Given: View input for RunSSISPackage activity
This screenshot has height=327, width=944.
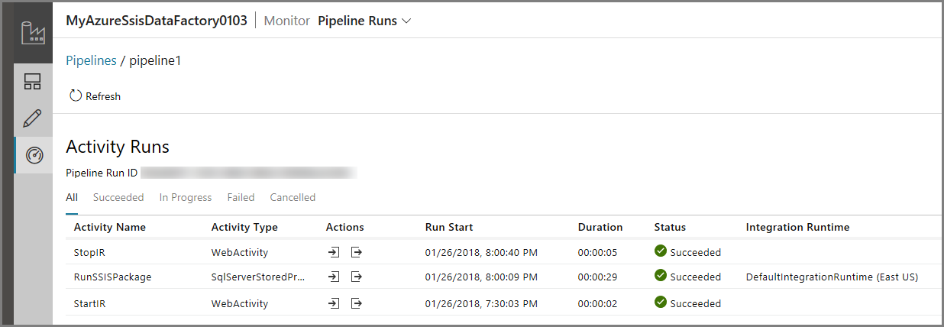Looking at the screenshot, I should [334, 277].
